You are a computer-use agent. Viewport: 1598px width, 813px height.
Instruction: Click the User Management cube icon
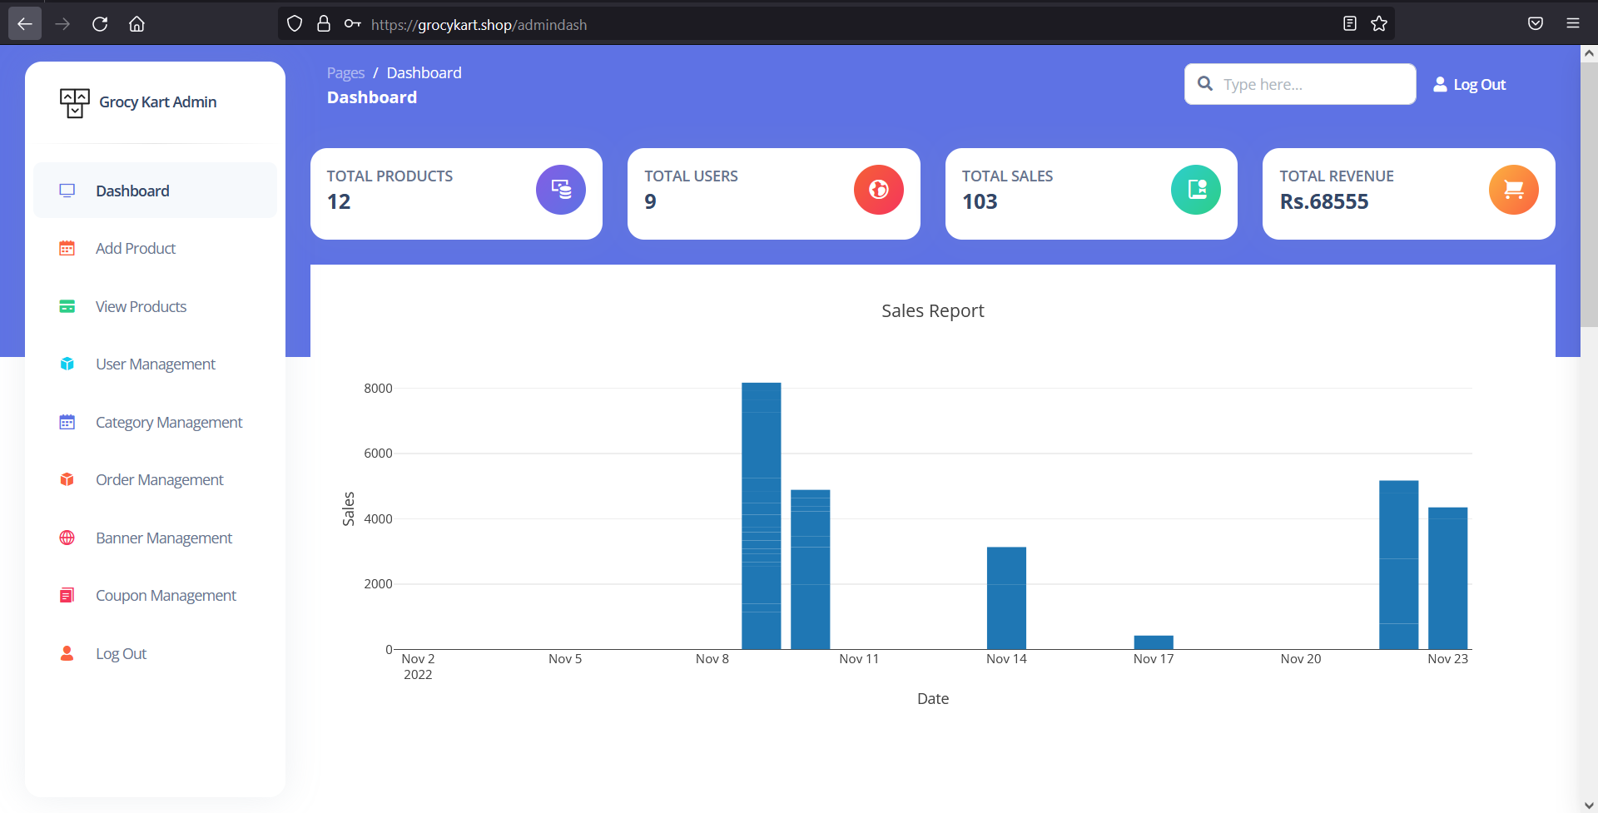pos(67,364)
